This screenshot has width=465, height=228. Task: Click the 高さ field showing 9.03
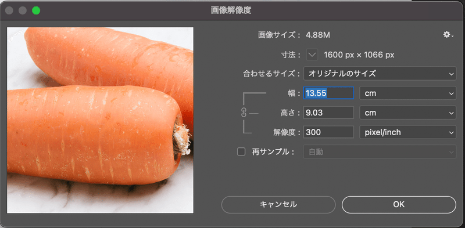tap(328, 113)
